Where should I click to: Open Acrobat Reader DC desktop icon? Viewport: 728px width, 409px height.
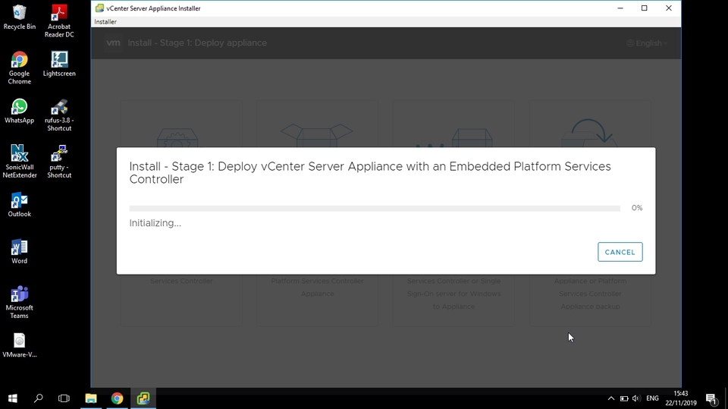point(59,21)
